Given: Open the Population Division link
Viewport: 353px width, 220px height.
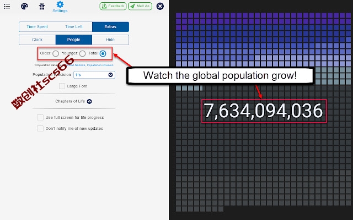Looking at the screenshot, I should point(100,65).
